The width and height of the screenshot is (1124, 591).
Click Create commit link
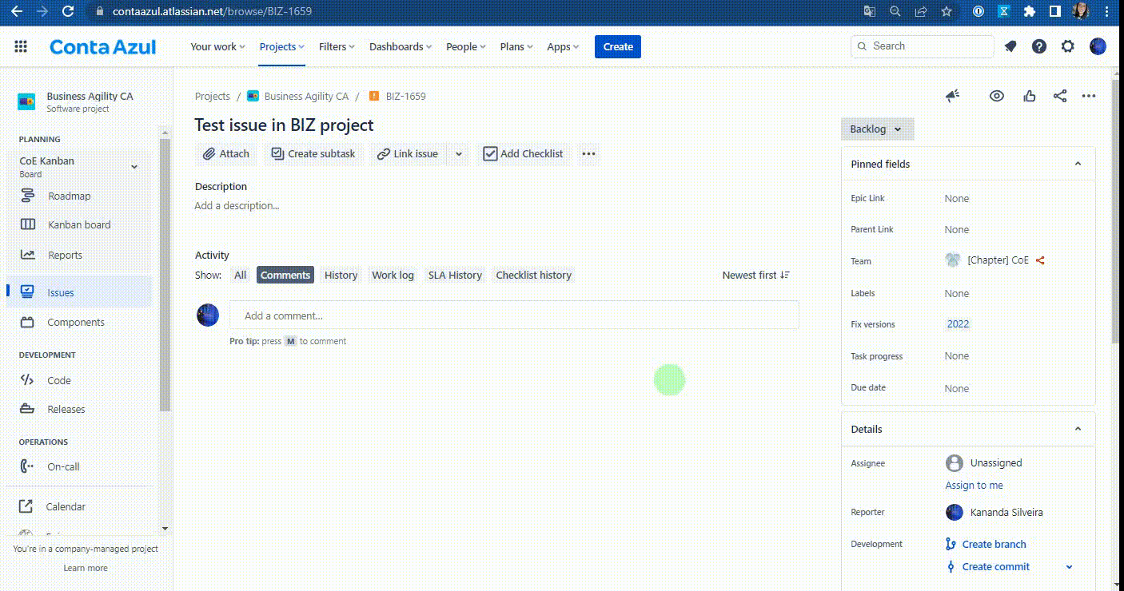995,566
